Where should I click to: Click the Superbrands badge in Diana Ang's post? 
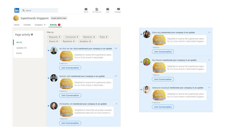tap(159, 40)
